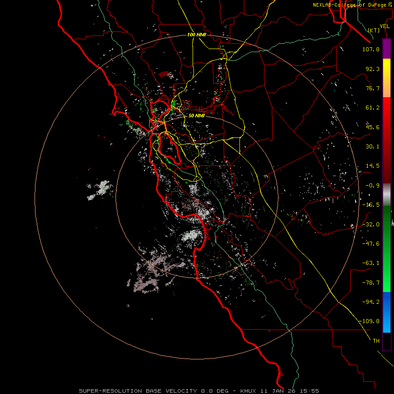The height and width of the screenshot is (394, 394).
Task: Select the 107.8 legend value
Action: pos(371,49)
